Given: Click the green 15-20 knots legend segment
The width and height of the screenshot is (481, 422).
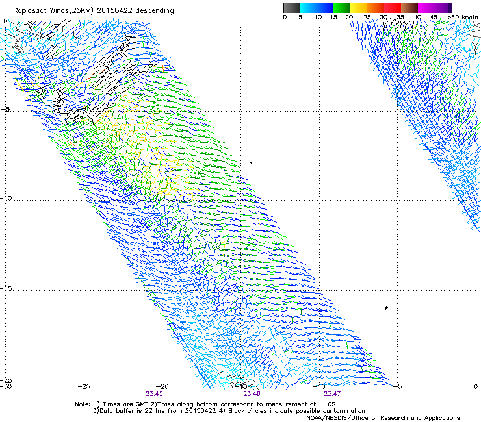Looking at the screenshot, I should point(342,8).
